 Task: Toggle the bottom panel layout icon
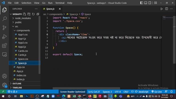click(x=145, y=3)
